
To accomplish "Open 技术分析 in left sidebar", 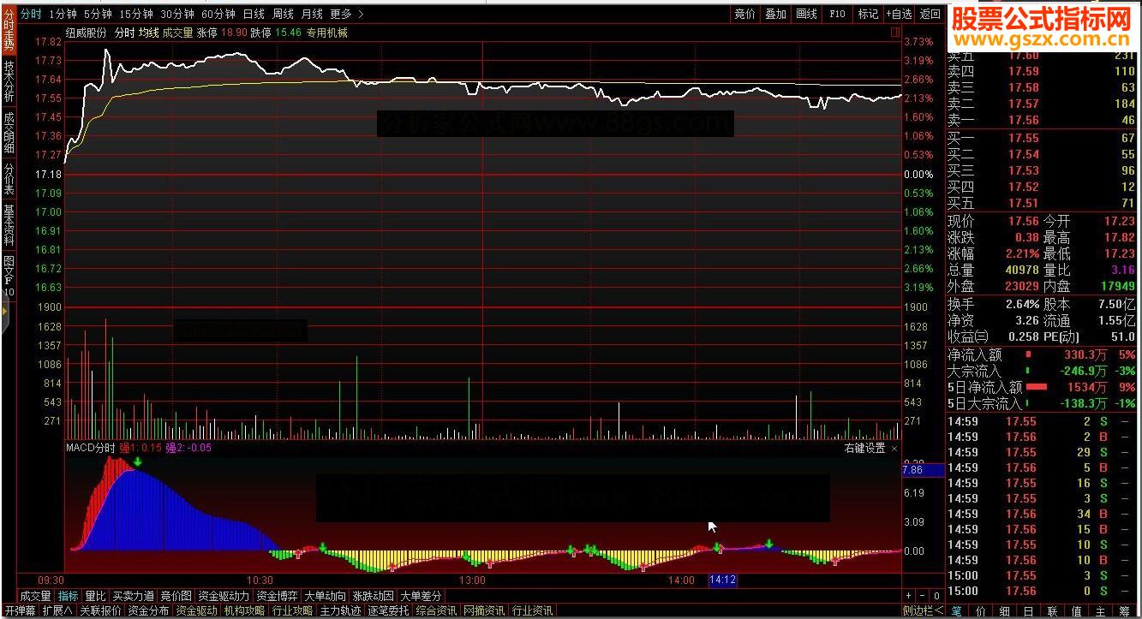I will (x=9, y=81).
